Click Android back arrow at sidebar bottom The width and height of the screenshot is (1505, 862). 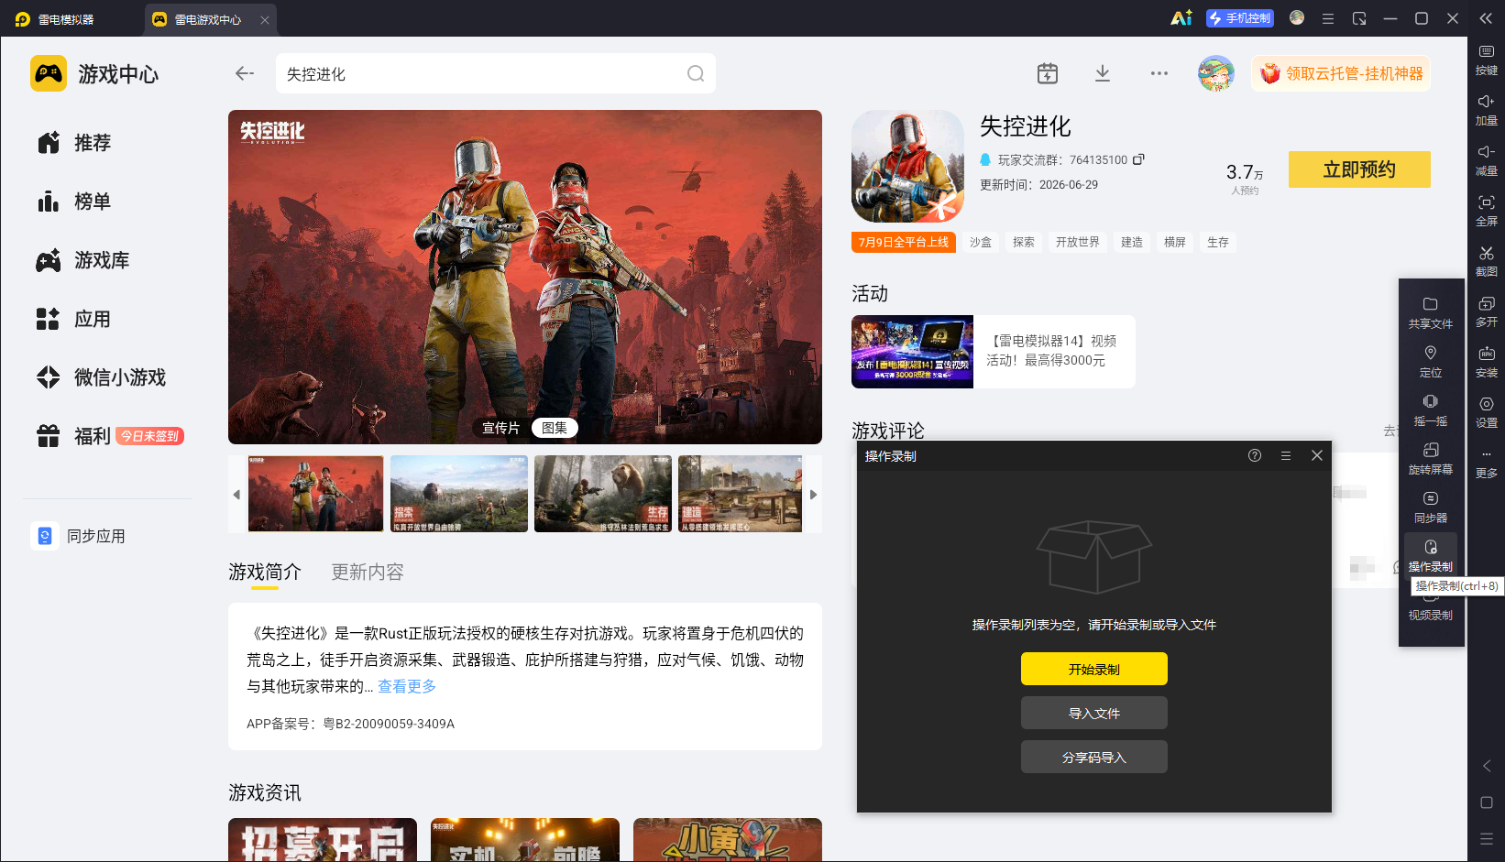point(1487,766)
